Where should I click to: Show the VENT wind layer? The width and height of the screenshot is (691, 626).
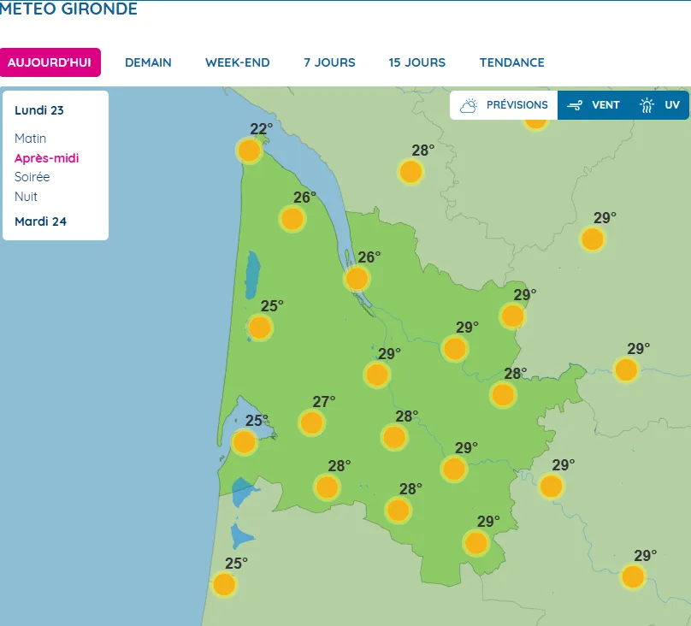tap(593, 105)
